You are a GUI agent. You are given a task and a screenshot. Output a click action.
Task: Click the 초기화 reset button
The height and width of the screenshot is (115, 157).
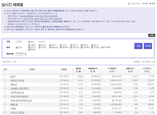point(148,46)
